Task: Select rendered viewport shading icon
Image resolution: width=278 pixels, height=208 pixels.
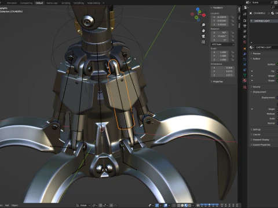Action: (x=189, y=205)
